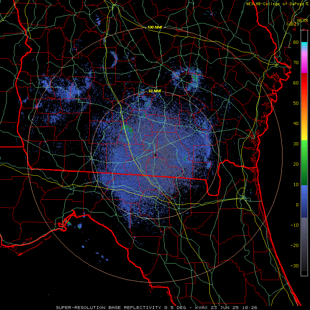Click the red segment of the color bar
The image size is (310, 310).
click(304, 83)
